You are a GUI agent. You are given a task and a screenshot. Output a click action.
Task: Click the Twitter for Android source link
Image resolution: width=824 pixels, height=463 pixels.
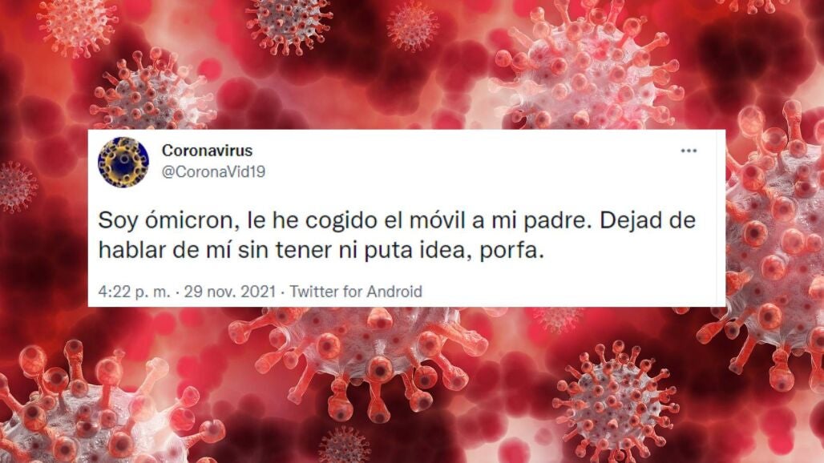coord(356,292)
